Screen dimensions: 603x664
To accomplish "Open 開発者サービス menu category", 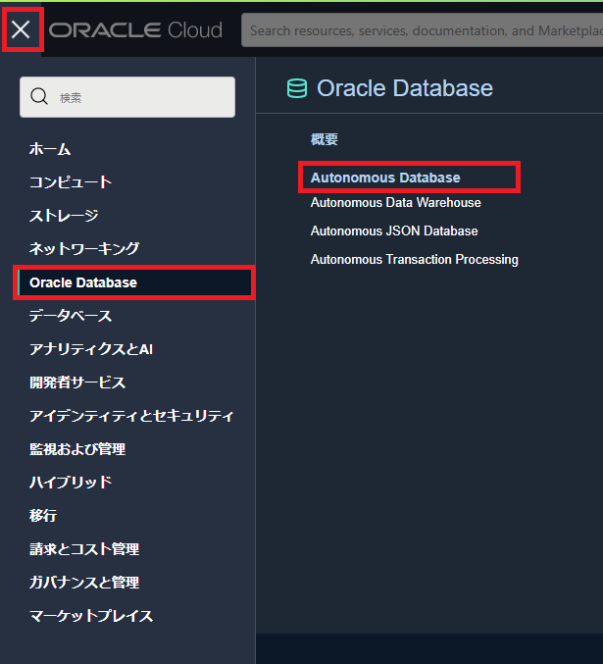I will pos(77,383).
